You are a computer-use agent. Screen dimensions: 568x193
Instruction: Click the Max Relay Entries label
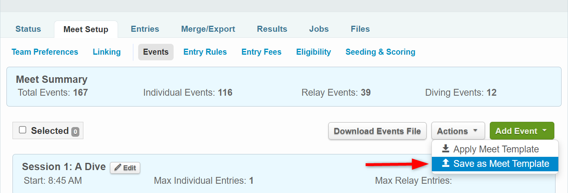coord(413,181)
